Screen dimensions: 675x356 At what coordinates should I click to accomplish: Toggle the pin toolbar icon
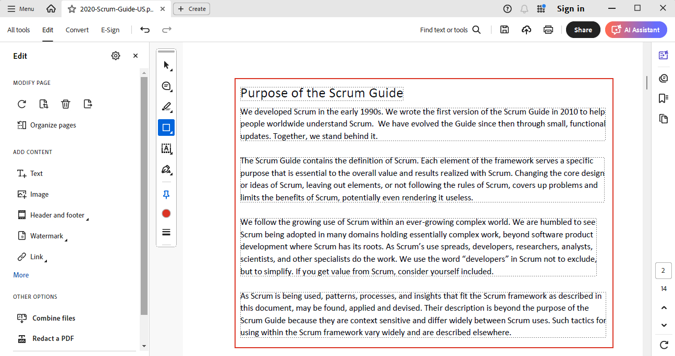[x=166, y=195]
